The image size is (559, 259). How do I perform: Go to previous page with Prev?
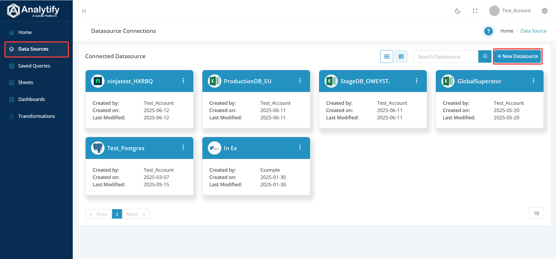pyautogui.click(x=98, y=214)
